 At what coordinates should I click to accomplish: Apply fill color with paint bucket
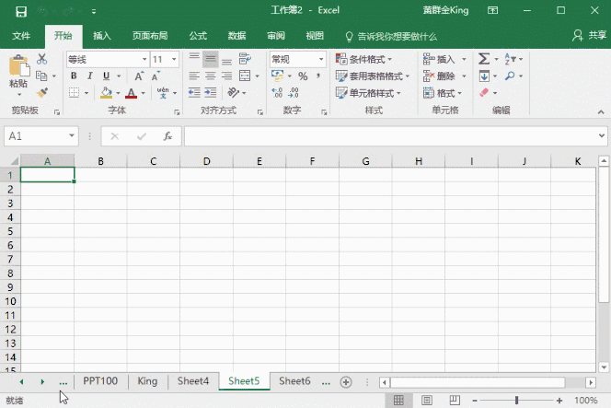point(106,93)
